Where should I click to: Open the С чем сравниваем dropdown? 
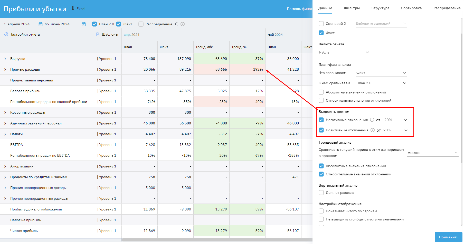pyautogui.click(x=381, y=83)
